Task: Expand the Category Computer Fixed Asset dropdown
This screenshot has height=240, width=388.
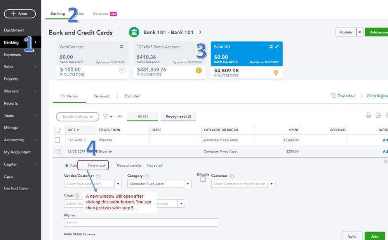Action: tap(188, 184)
